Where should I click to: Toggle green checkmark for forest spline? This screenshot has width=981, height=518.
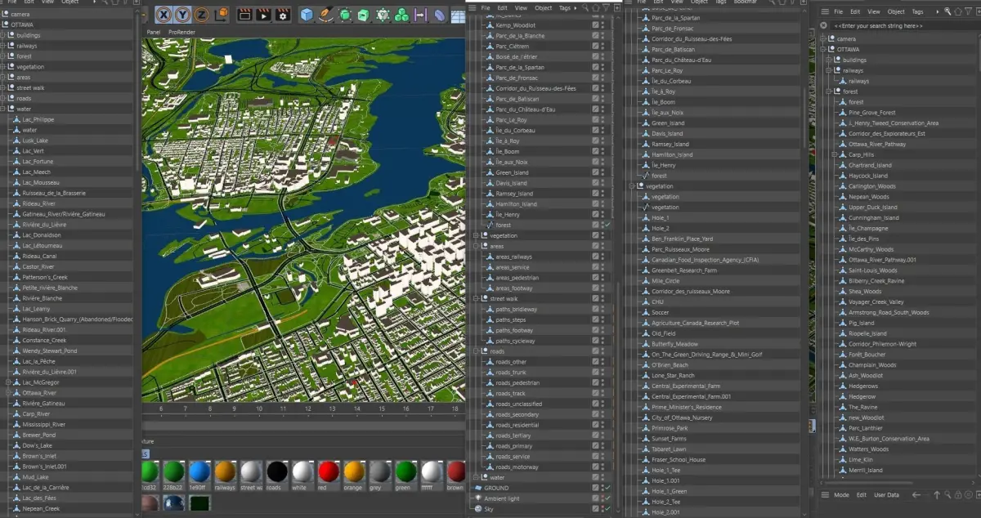[607, 225]
